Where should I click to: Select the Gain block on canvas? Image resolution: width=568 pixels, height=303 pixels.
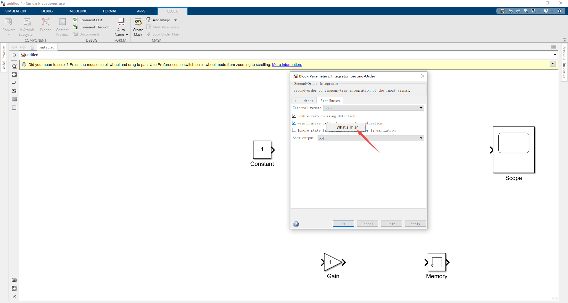click(333, 262)
